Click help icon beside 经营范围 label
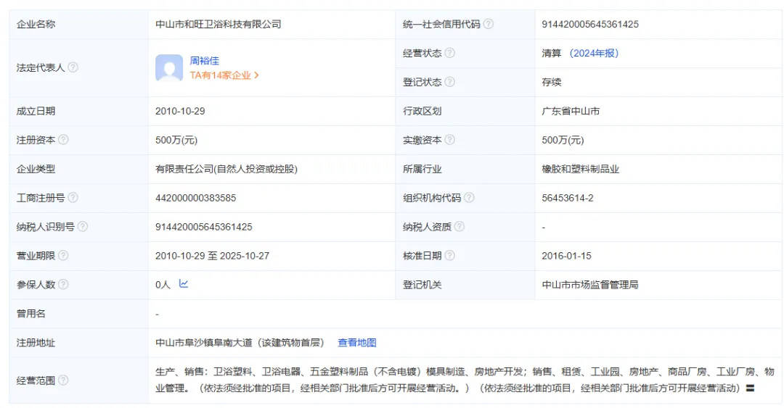Image resolution: width=784 pixels, height=408 pixels. (x=63, y=380)
